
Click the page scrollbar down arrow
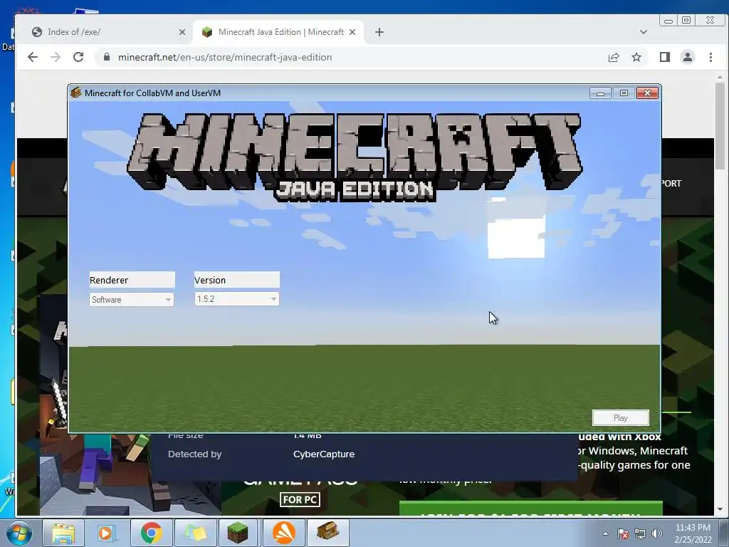[x=720, y=509]
